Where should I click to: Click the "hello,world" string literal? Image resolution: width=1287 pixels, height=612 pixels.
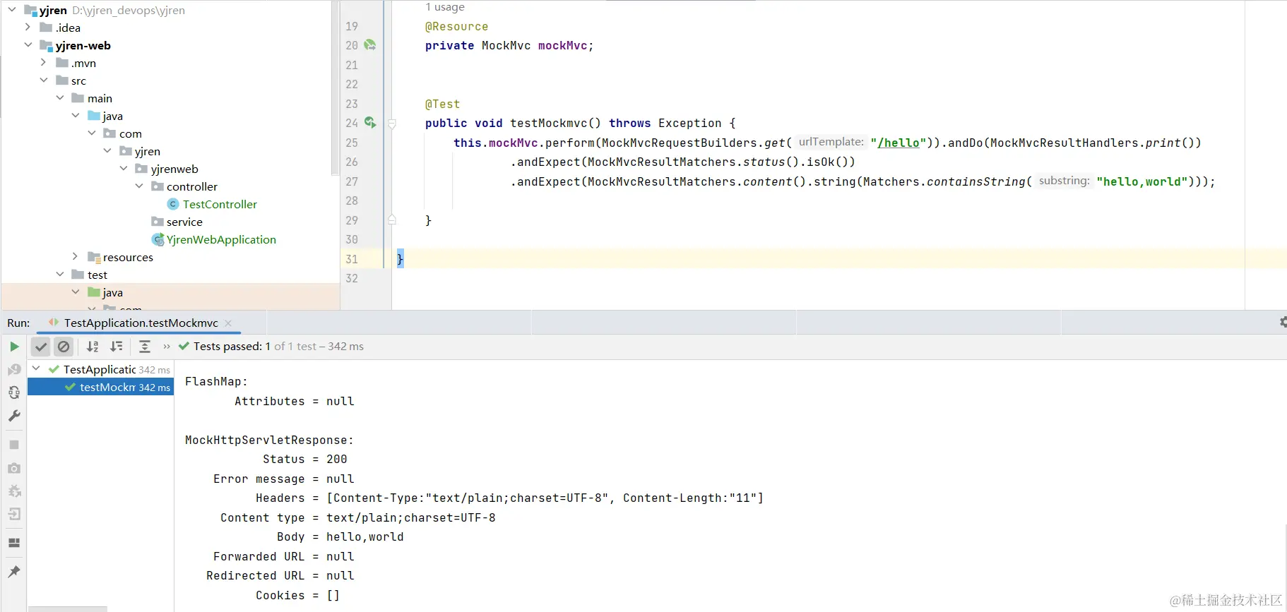point(1141,181)
